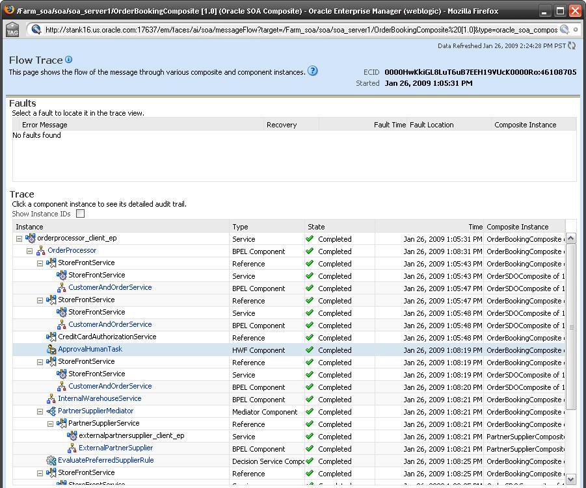Click the completed checkmark in OrderProcessor row

click(x=310, y=251)
